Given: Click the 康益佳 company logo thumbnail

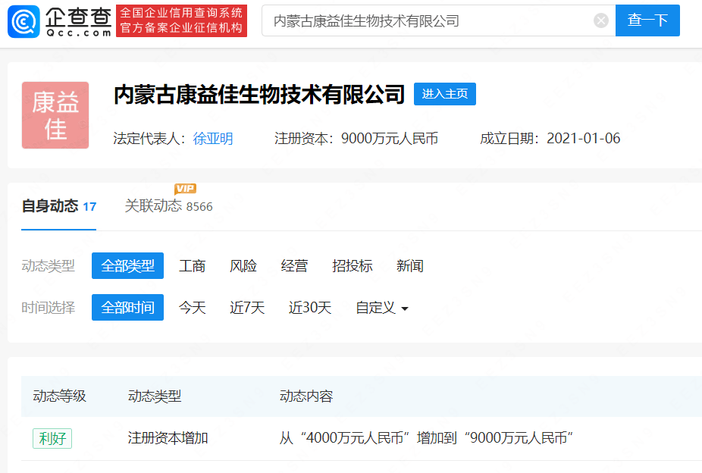Looking at the screenshot, I should tap(55, 115).
